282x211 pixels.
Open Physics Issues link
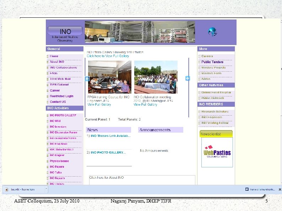pyautogui.click(x=59, y=161)
